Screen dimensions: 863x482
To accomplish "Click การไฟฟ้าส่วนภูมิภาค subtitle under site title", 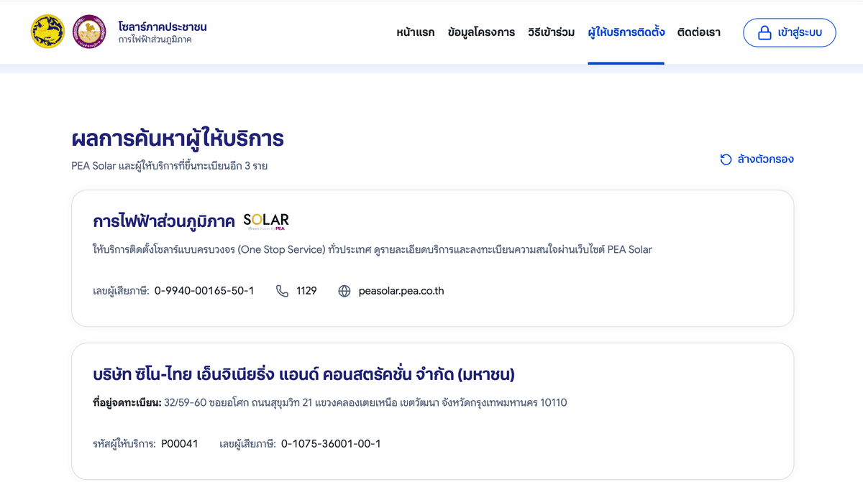I will pyautogui.click(x=155, y=40).
